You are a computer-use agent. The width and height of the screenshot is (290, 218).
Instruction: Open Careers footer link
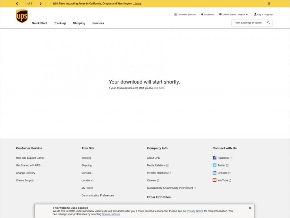tap(152, 180)
